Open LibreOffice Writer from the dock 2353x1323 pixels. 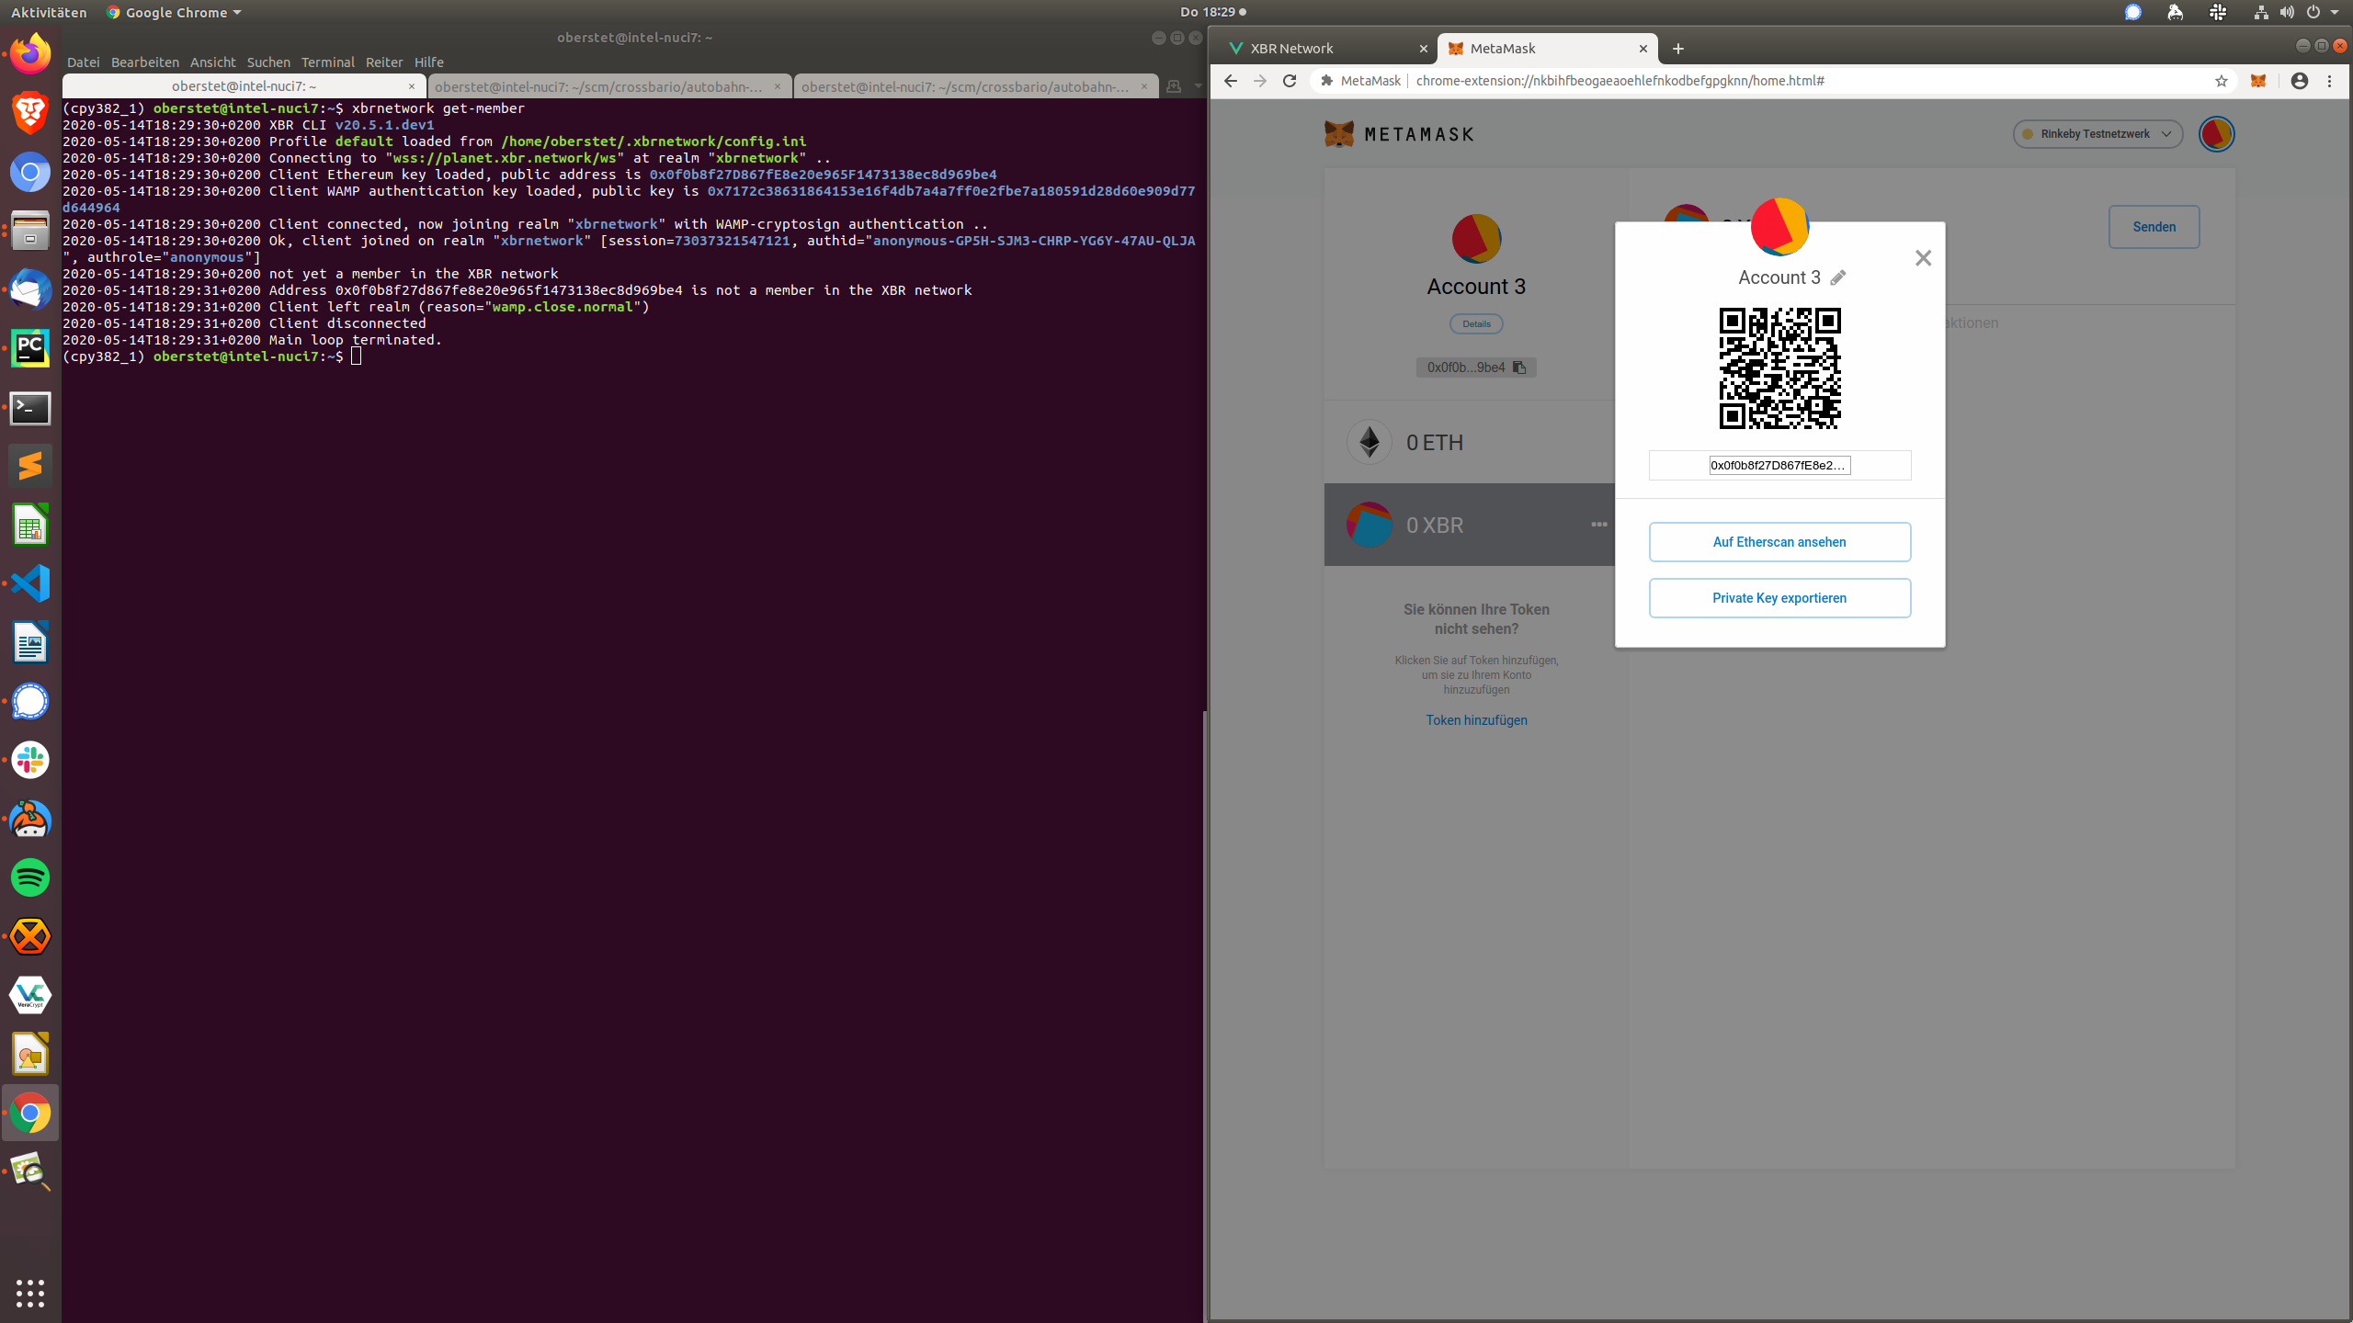tap(30, 642)
